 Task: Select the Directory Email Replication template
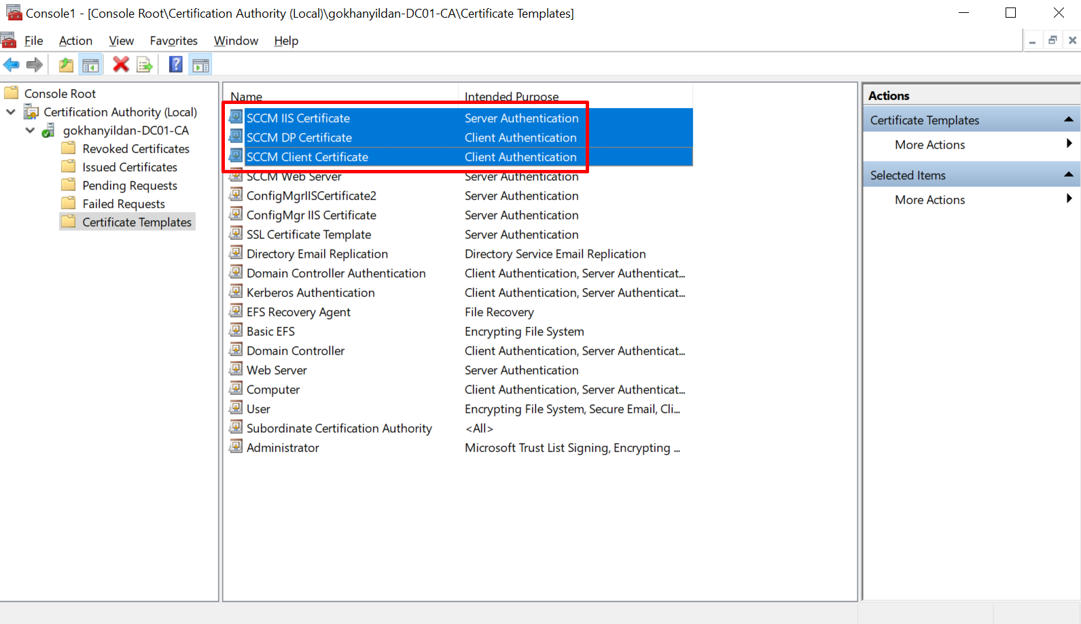[x=317, y=254]
